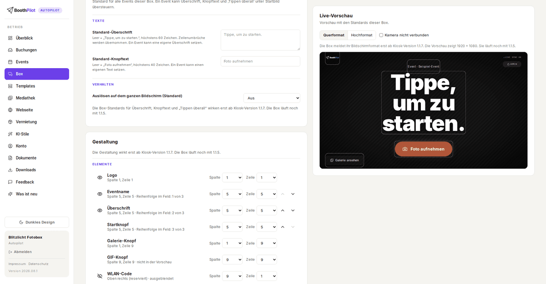The height and width of the screenshot is (284, 546).
Task: Click the ADMIN badge in preview
Action: pyautogui.click(x=512, y=64)
